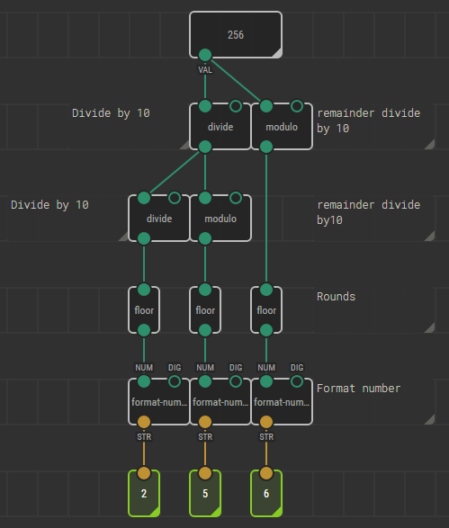Select the 256 constant number node
The image size is (449, 528).
pyautogui.click(x=236, y=35)
